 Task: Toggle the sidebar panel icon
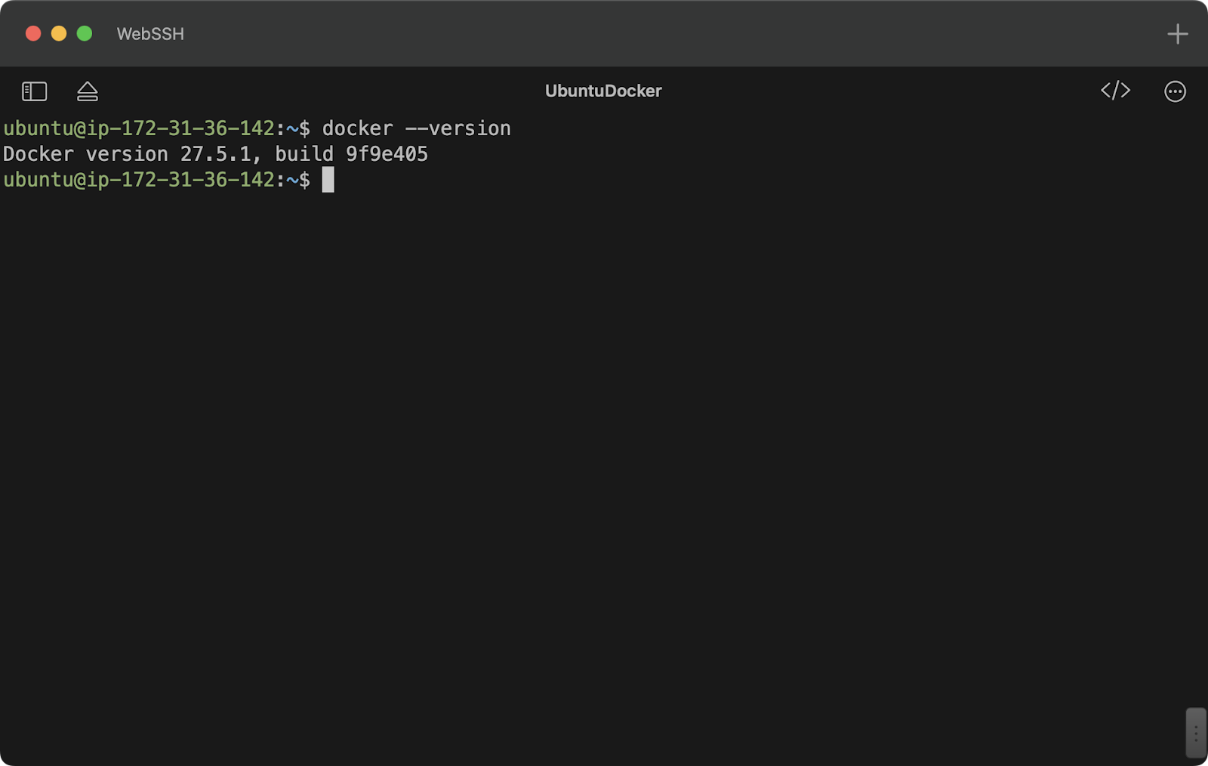click(x=35, y=91)
